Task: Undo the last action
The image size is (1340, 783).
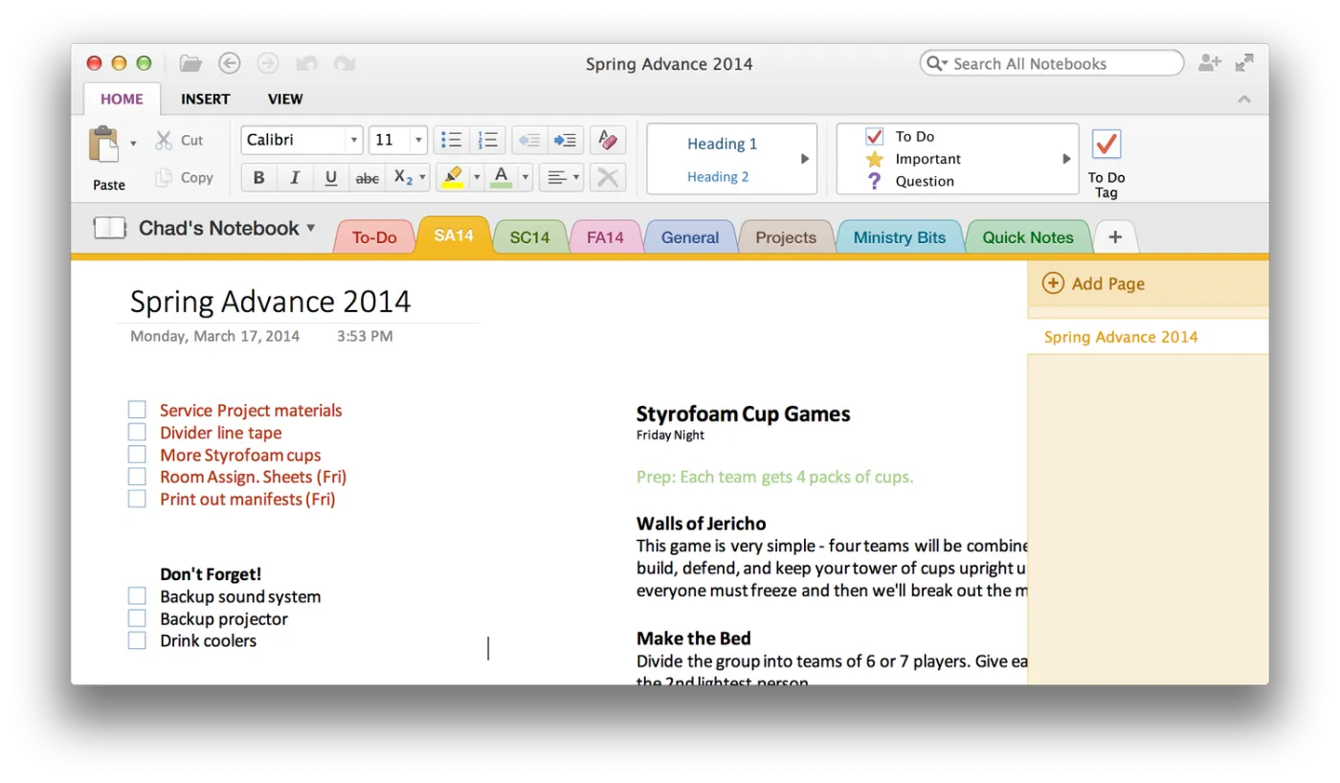Action: point(306,63)
